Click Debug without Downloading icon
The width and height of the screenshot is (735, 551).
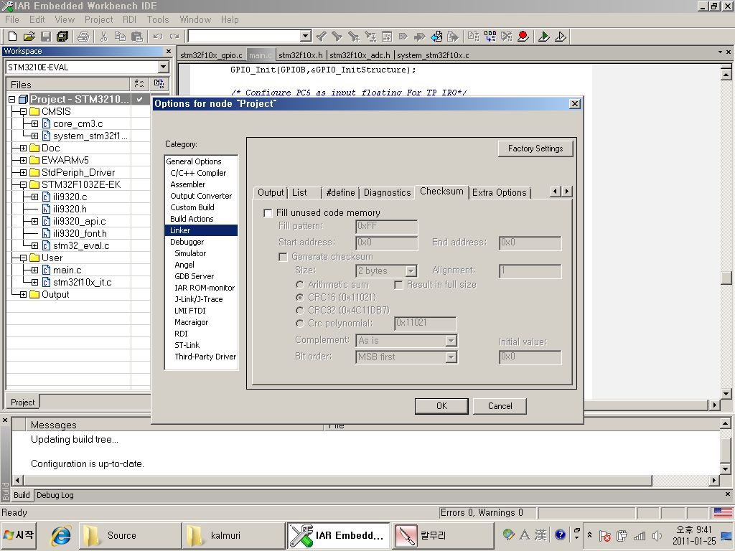pos(561,36)
